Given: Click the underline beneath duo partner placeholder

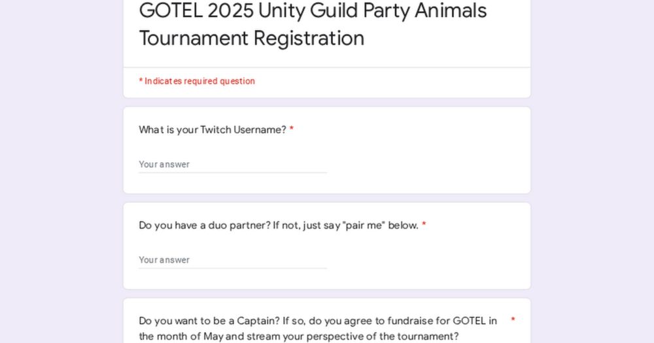Looking at the screenshot, I should (x=233, y=268).
